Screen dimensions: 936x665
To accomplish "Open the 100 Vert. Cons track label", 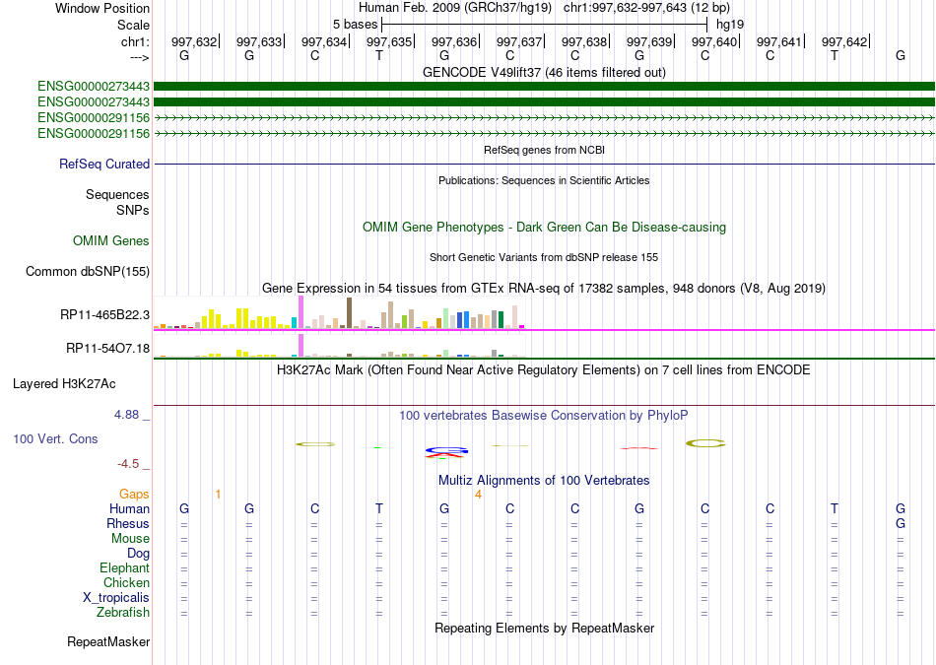I will tap(55, 438).
